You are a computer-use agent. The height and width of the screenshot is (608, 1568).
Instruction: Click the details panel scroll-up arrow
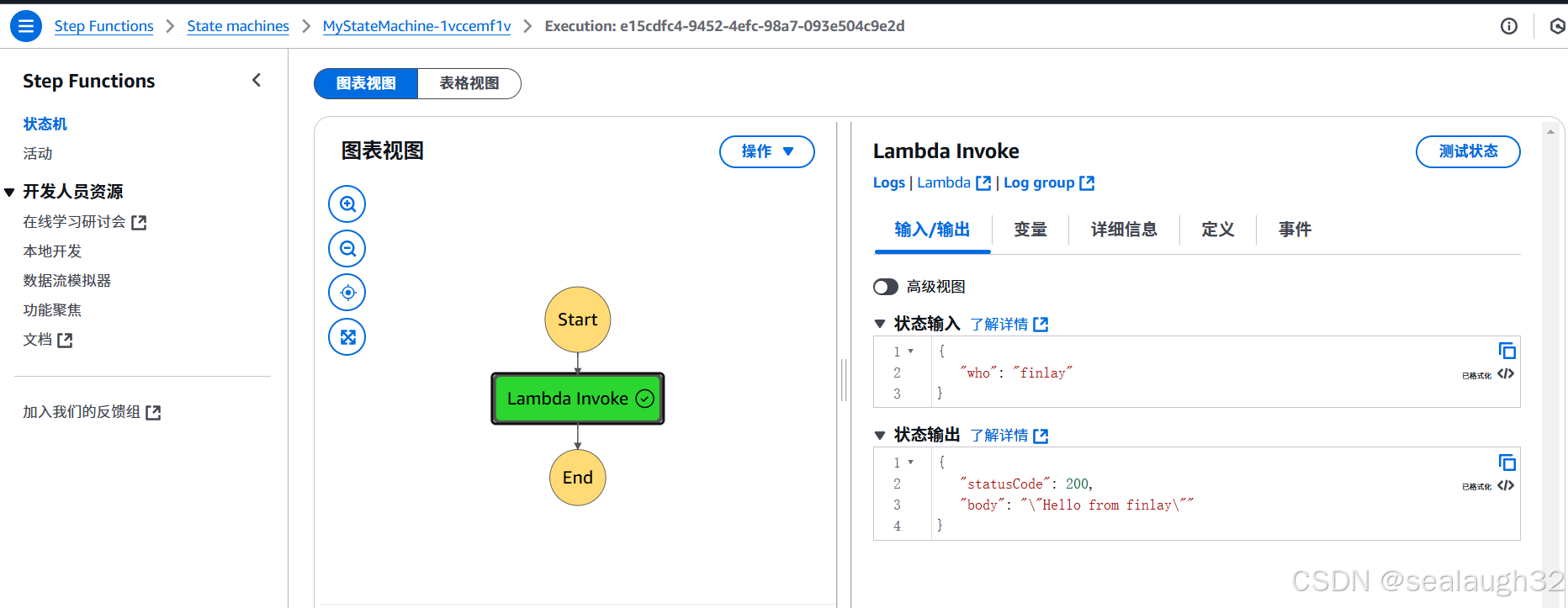click(1550, 131)
